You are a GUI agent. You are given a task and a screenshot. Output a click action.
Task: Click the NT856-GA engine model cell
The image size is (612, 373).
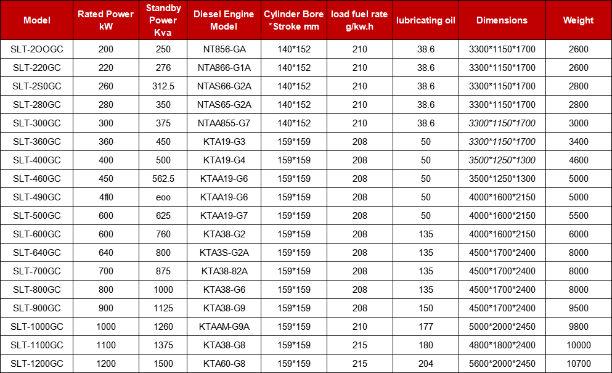(x=223, y=49)
